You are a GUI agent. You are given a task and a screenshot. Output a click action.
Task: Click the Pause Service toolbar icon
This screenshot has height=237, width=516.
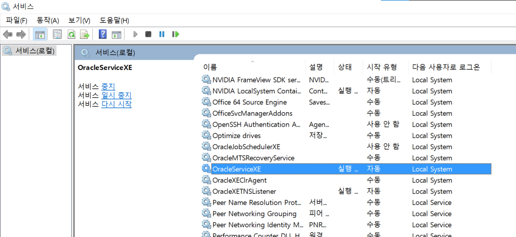(x=161, y=34)
